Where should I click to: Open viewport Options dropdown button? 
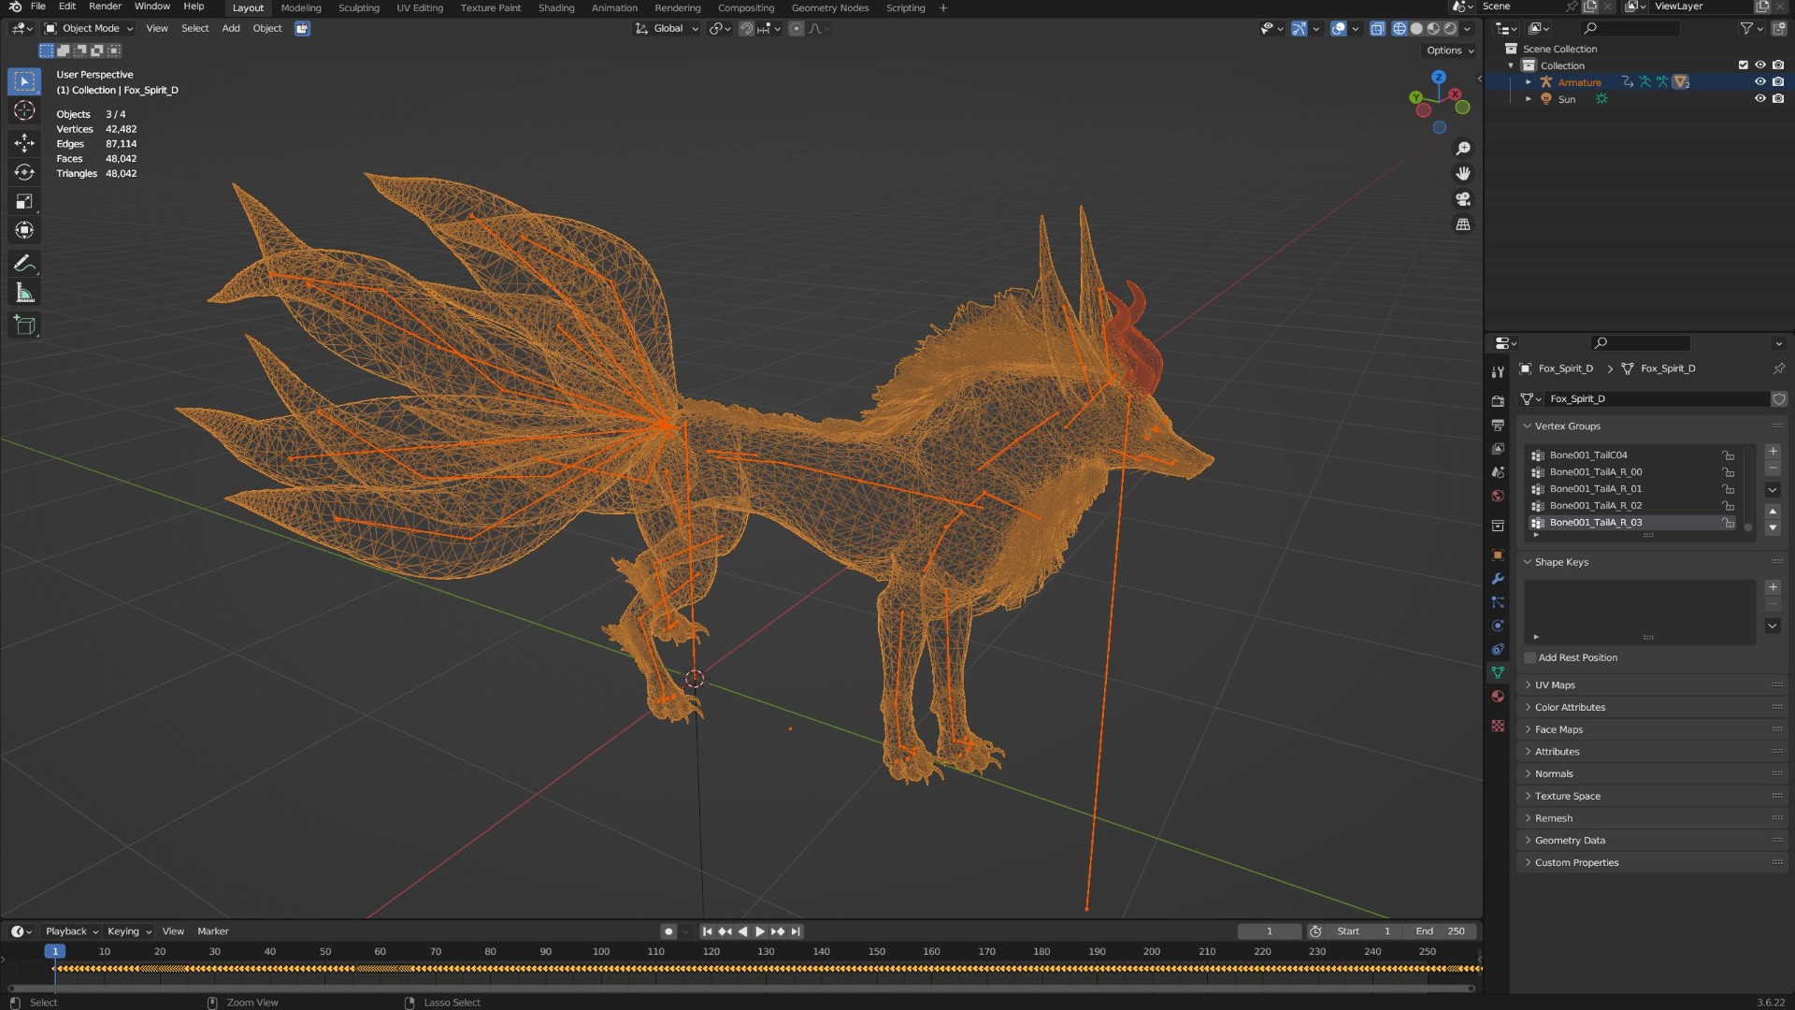coord(1450,50)
